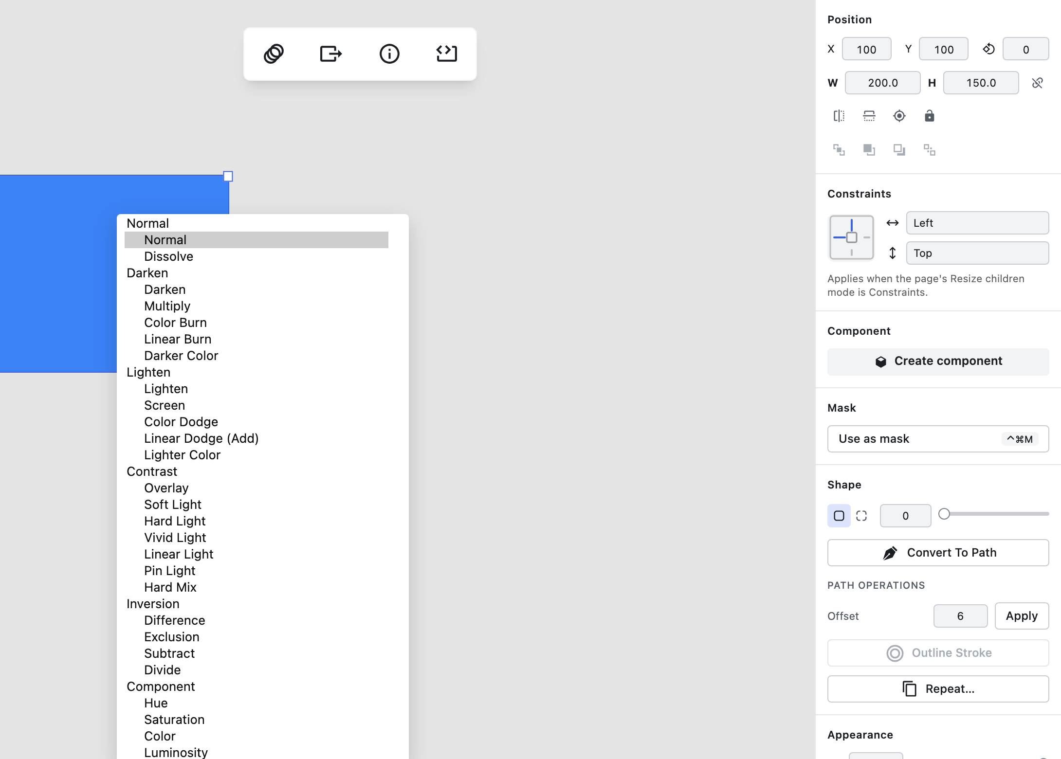This screenshot has width=1061, height=759.
Task: Click the export arrow icon in toolbar
Action: (331, 54)
